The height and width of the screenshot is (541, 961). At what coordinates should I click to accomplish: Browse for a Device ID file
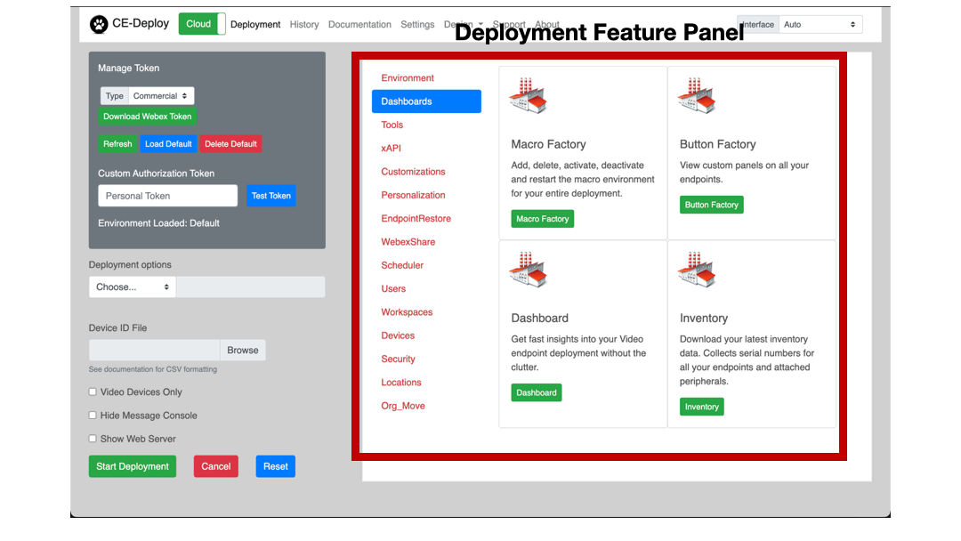pyautogui.click(x=242, y=351)
